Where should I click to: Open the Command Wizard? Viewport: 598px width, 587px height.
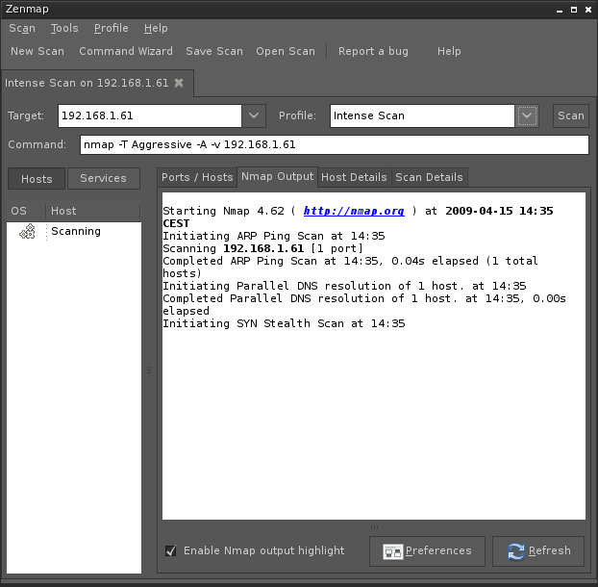tap(126, 51)
